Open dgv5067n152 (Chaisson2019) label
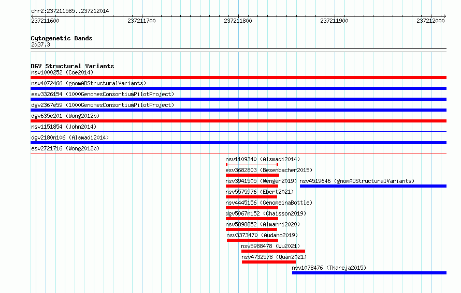The image size is (461, 293). [266, 213]
